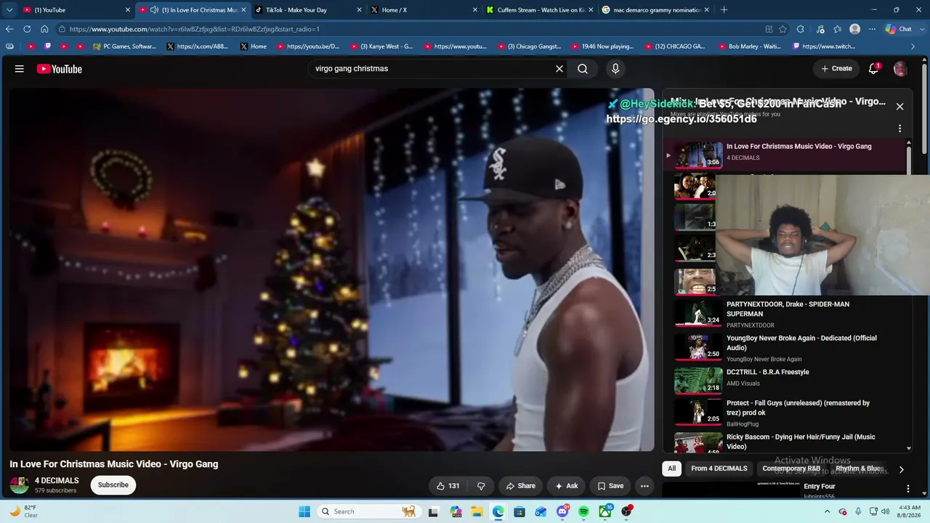Open the browser profile icon
Screen dimensions: 930x523
pyautogui.click(x=855, y=29)
